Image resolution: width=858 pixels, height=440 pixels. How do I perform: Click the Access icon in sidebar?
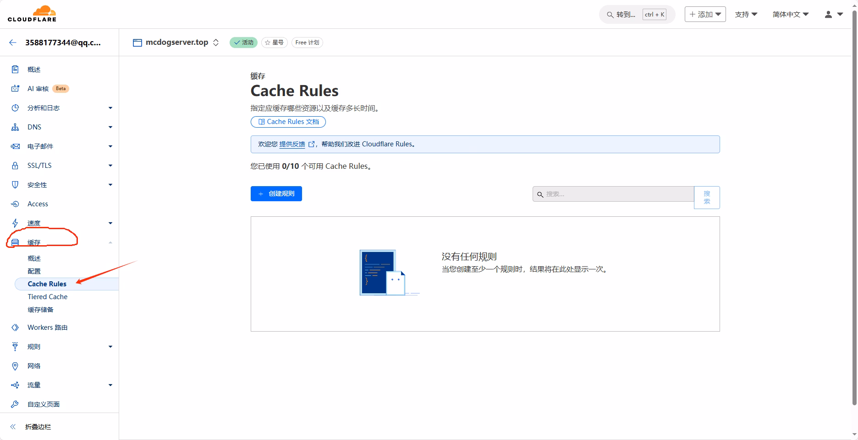(15, 204)
